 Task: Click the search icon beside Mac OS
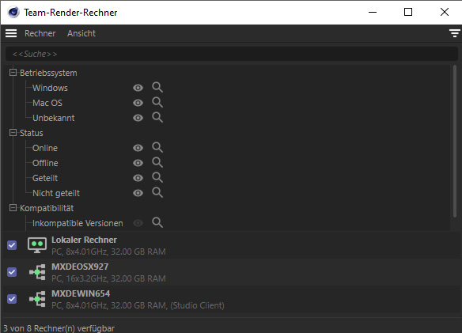click(x=157, y=103)
